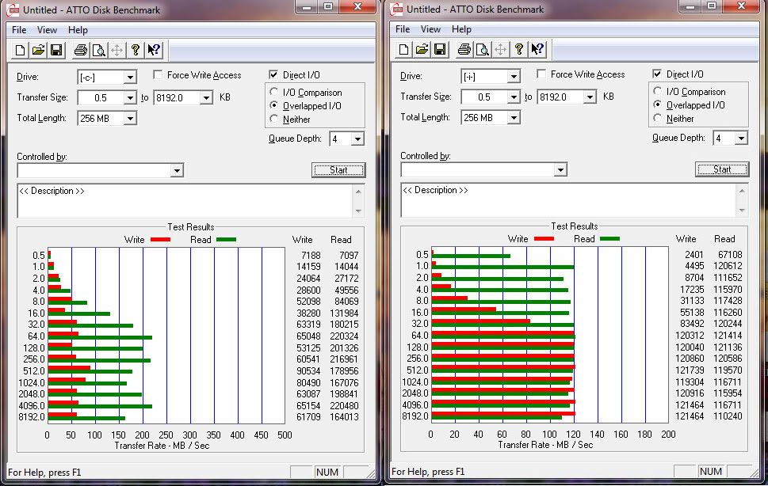Screen dimensions: 768x486
Task: Click Save disk icon in right window toolbar
Action: [440, 49]
